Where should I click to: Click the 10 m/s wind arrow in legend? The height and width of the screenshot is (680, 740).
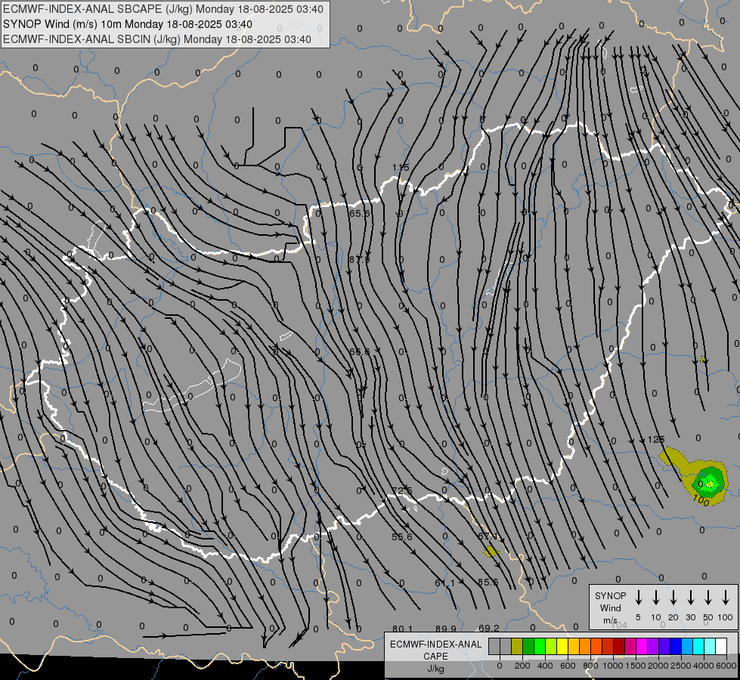click(x=655, y=598)
